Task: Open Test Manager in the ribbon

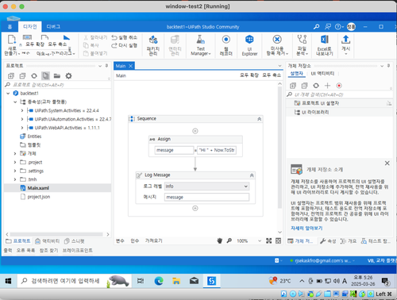Action: (201, 45)
